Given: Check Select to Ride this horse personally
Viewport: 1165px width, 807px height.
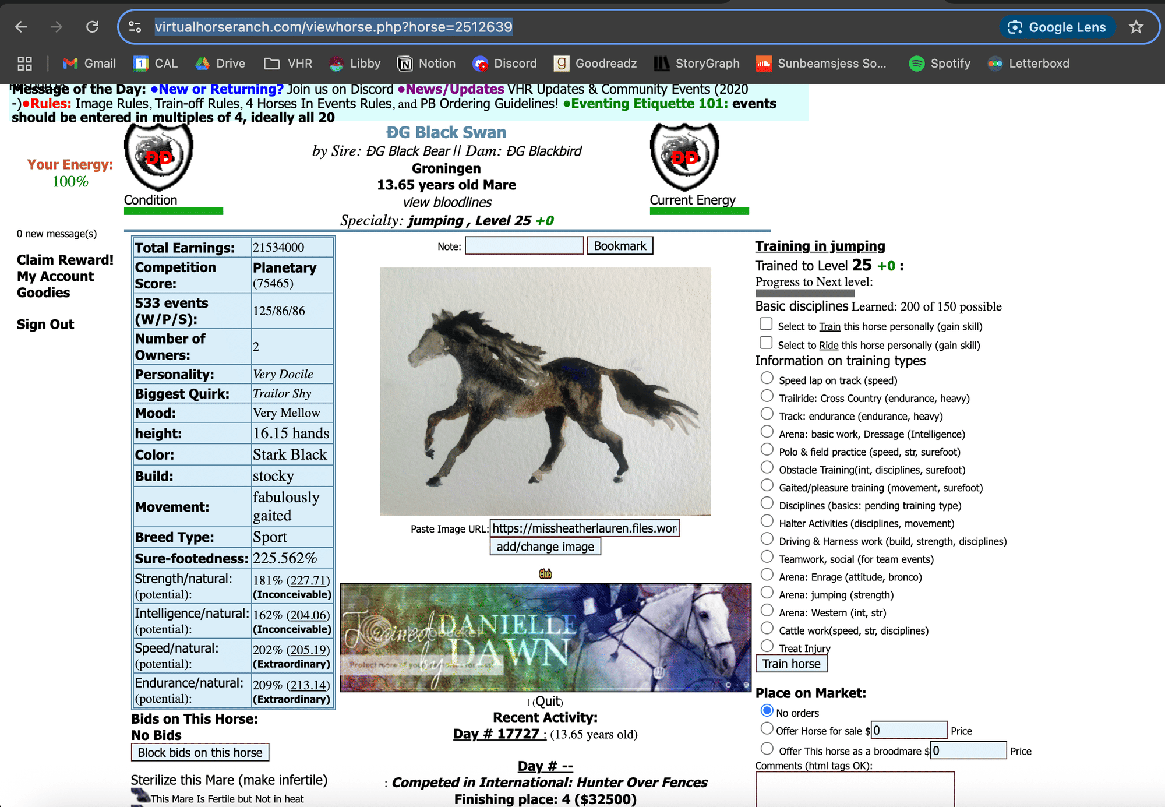Looking at the screenshot, I should coord(766,343).
